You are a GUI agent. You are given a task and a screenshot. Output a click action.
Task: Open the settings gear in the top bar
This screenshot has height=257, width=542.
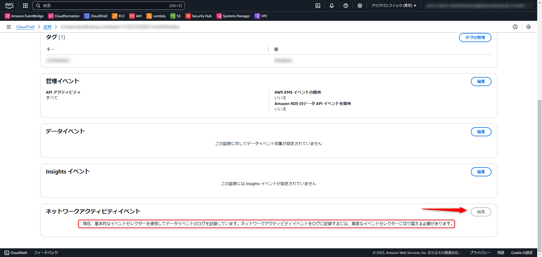point(360,6)
